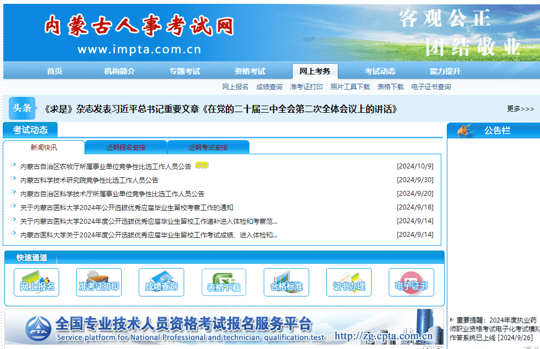Select the 成绩查询 quick access icon

tap(161, 282)
